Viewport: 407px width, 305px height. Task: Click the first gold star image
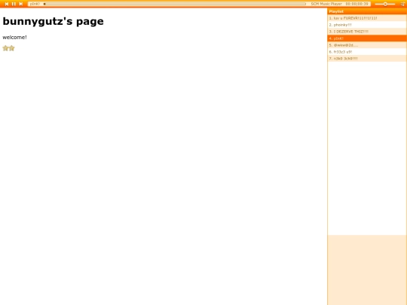tap(5, 48)
